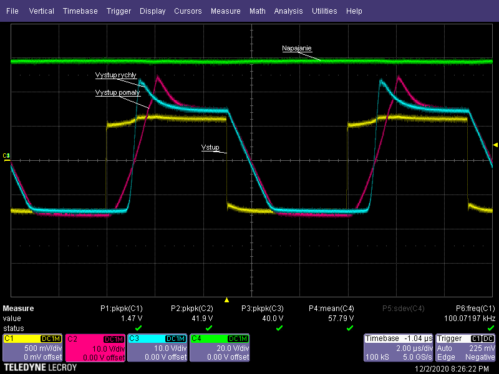Click the 41.9 V measurement value
499x374 pixels.
[x=202, y=319]
